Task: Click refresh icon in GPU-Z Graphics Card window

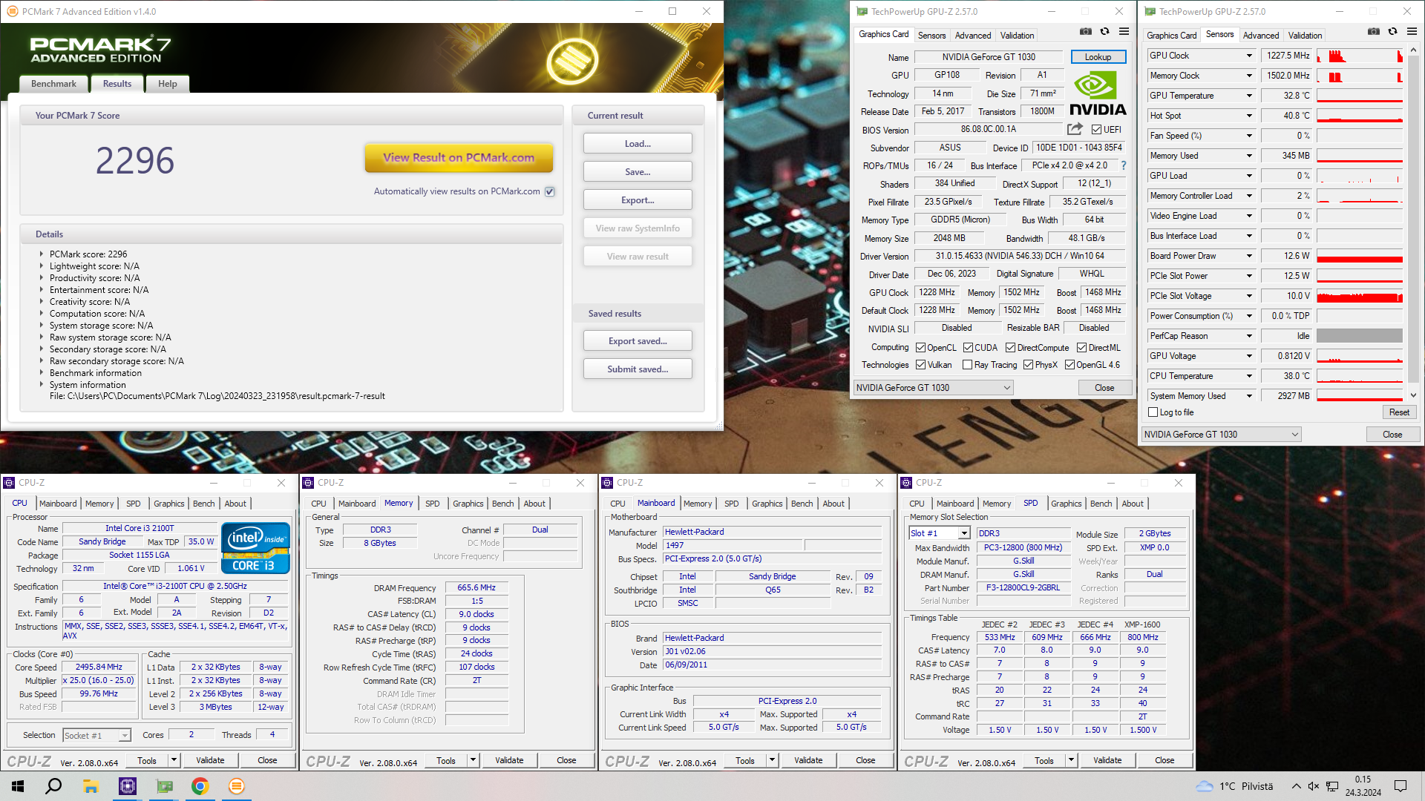Action: 1105,32
